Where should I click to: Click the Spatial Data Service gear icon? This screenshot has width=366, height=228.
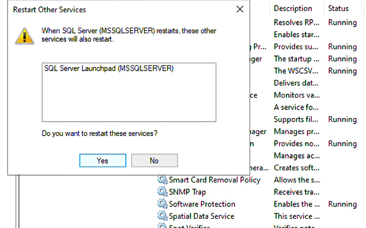click(162, 216)
